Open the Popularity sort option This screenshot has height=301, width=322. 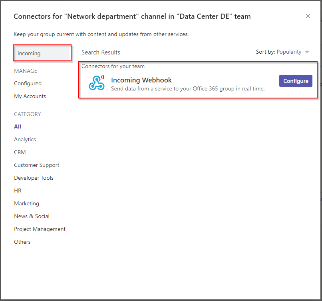(289, 52)
